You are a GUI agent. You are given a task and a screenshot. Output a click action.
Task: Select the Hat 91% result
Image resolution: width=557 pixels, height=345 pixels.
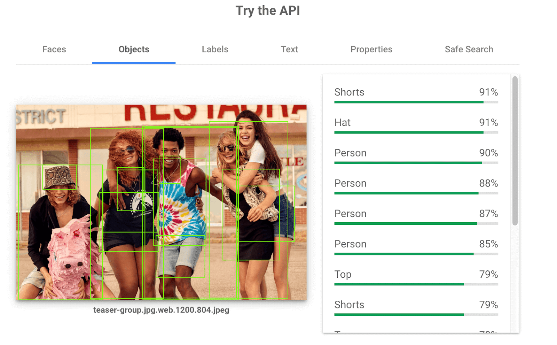416,125
